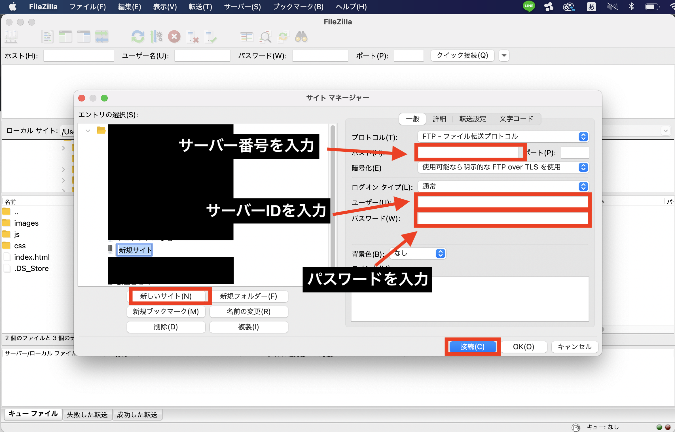Select images folder in local list

click(x=26, y=223)
